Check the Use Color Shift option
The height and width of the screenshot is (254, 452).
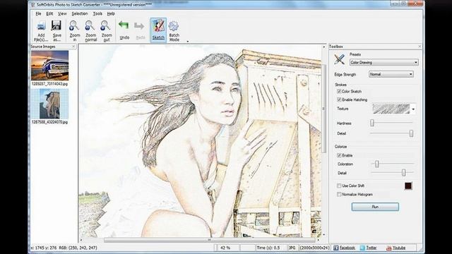point(339,186)
